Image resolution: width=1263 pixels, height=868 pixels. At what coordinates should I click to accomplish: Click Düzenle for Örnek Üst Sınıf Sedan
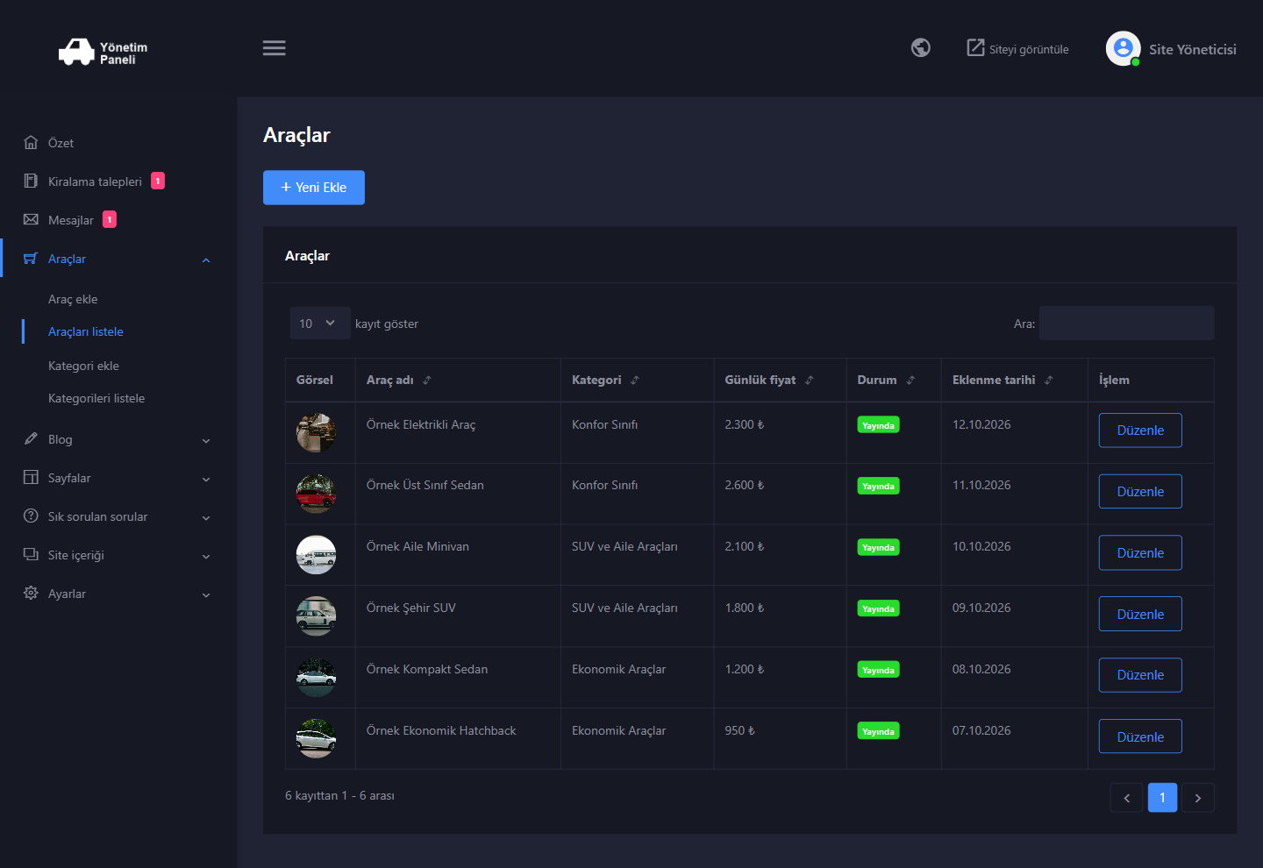(1140, 492)
